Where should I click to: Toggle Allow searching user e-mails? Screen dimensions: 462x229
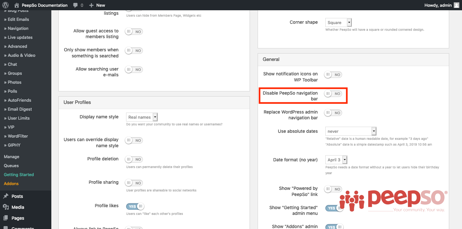coord(134,70)
